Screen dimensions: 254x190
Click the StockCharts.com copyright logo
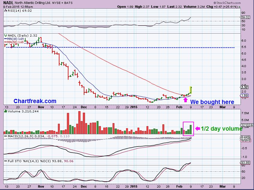pos(227,3)
